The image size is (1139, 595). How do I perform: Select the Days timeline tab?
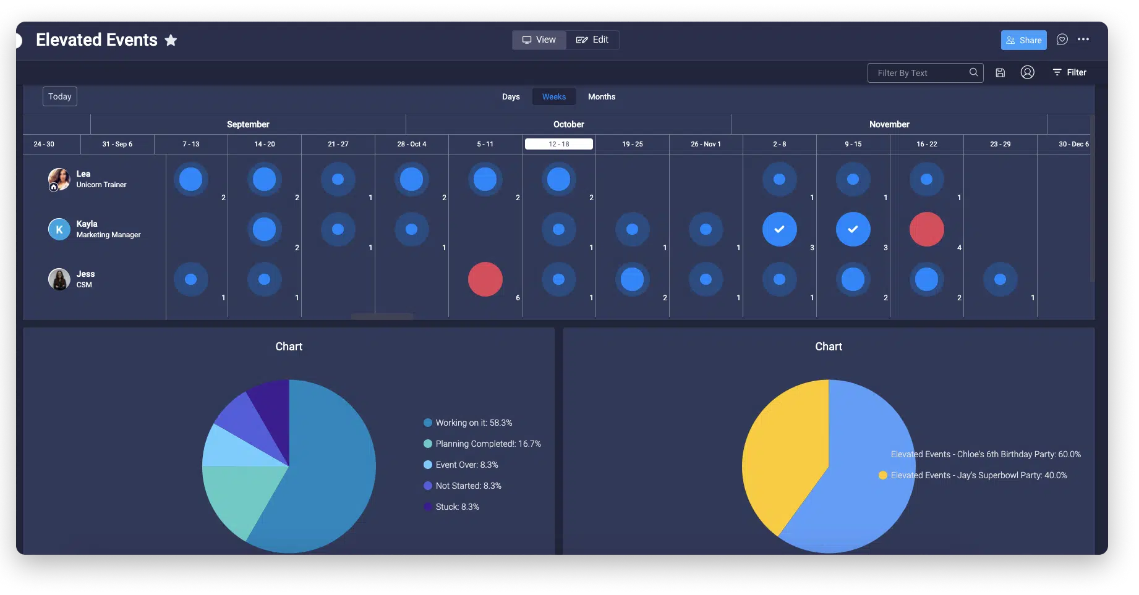pos(511,96)
